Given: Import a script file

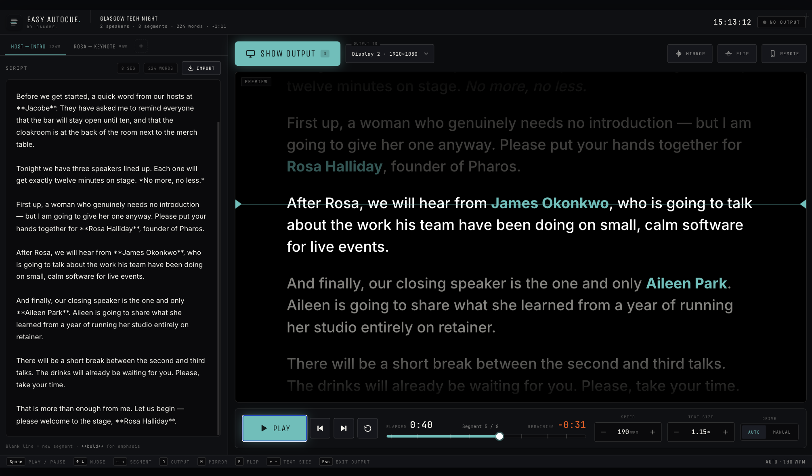Looking at the screenshot, I should (201, 68).
